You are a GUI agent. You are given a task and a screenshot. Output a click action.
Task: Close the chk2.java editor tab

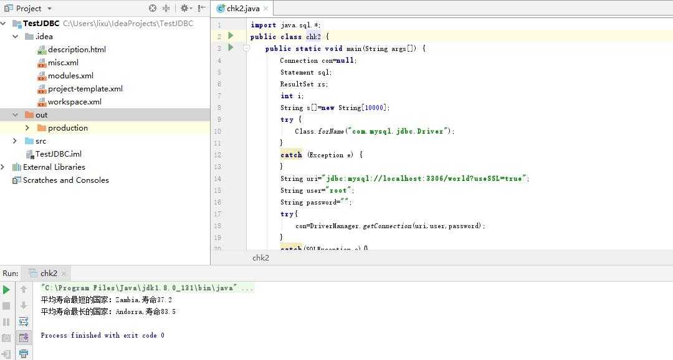tap(266, 9)
